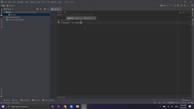This screenshot has width=194, height=109.
Task: Toggle the Project tool window side tab
Action: click(2, 12)
